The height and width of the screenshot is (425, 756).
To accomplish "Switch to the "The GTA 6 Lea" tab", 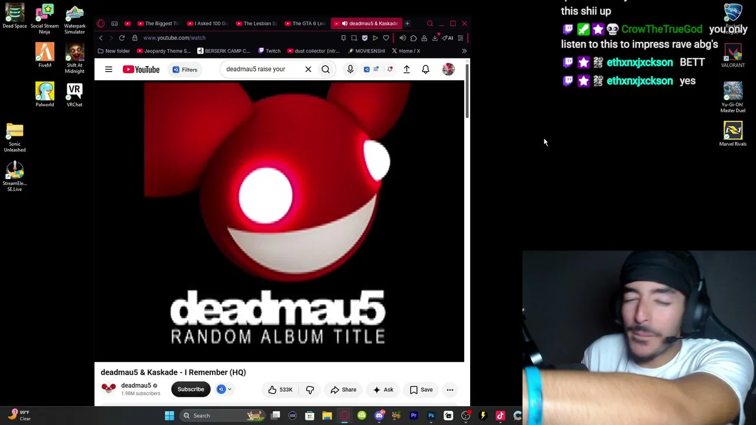I will pyautogui.click(x=305, y=24).
